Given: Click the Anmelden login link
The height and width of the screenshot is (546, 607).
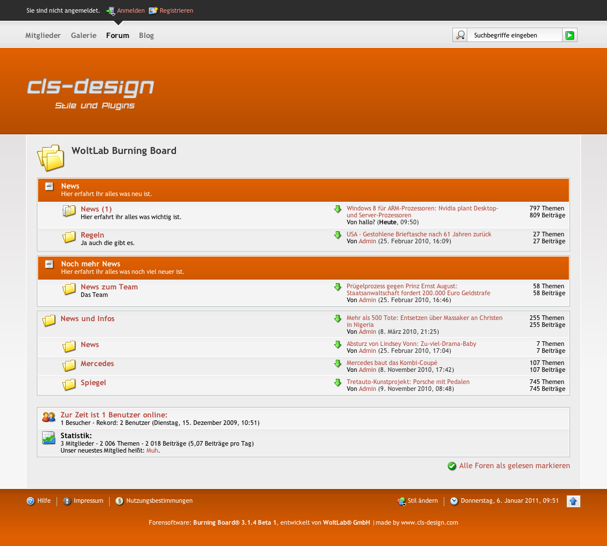Looking at the screenshot, I should tap(130, 11).
